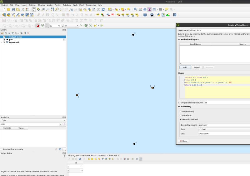This screenshot has height=176, width=250.
Task: Select Autodetect geometry radio option
Action: 181,115
